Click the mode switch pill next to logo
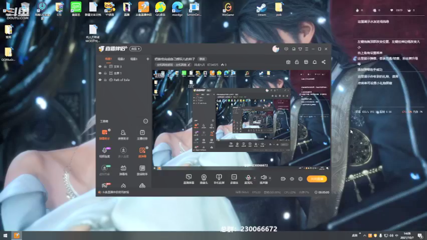Screen dimensions: 427x240 [135, 49]
